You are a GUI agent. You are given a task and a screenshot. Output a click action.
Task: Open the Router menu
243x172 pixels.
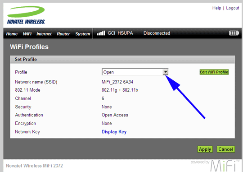tap(63, 34)
